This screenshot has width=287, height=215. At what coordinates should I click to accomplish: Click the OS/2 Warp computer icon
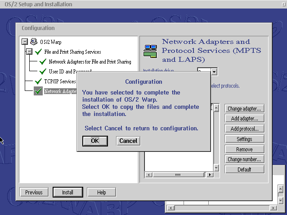34,42
